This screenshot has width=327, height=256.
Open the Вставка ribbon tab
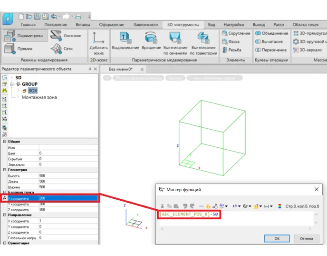[x=83, y=25]
